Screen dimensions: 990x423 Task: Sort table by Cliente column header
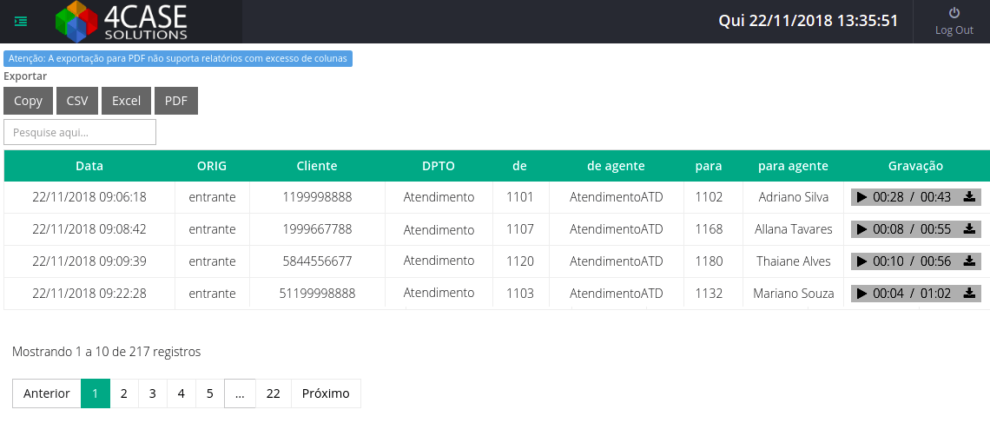point(316,166)
